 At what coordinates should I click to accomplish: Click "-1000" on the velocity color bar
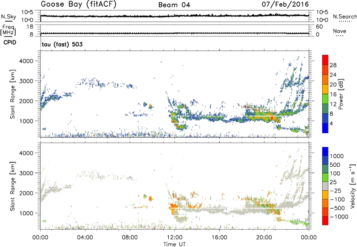point(339,217)
